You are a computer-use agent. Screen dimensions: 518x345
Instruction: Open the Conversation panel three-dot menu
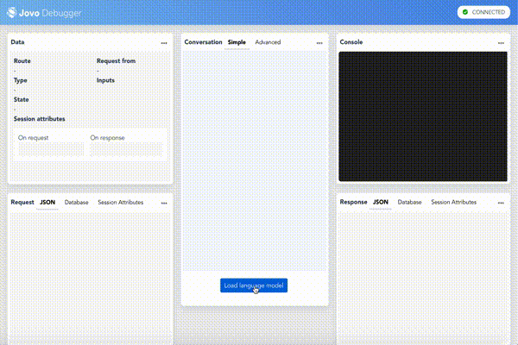[319, 43]
